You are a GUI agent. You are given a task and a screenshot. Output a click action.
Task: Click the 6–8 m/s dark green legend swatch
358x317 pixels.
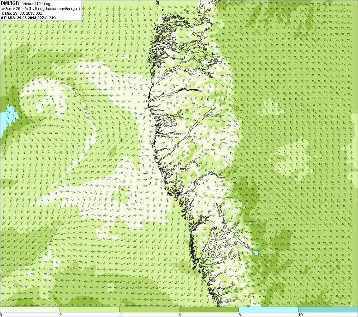pos(209,309)
